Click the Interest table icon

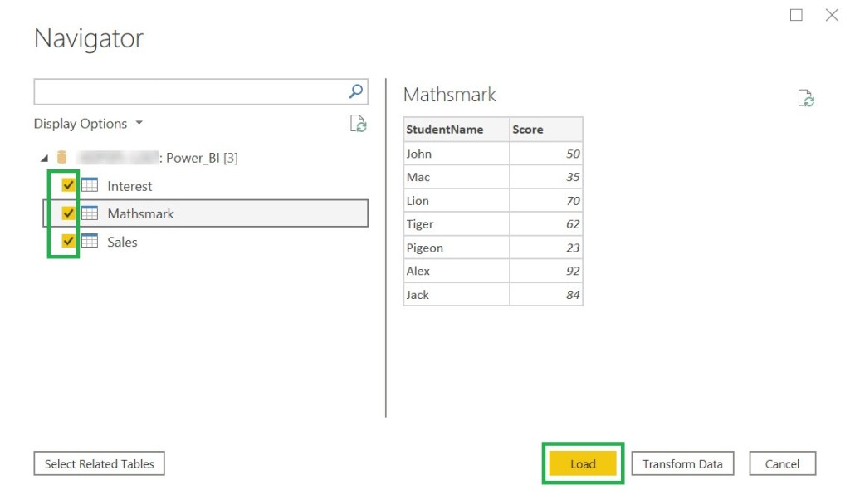click(x=90, y=185)
